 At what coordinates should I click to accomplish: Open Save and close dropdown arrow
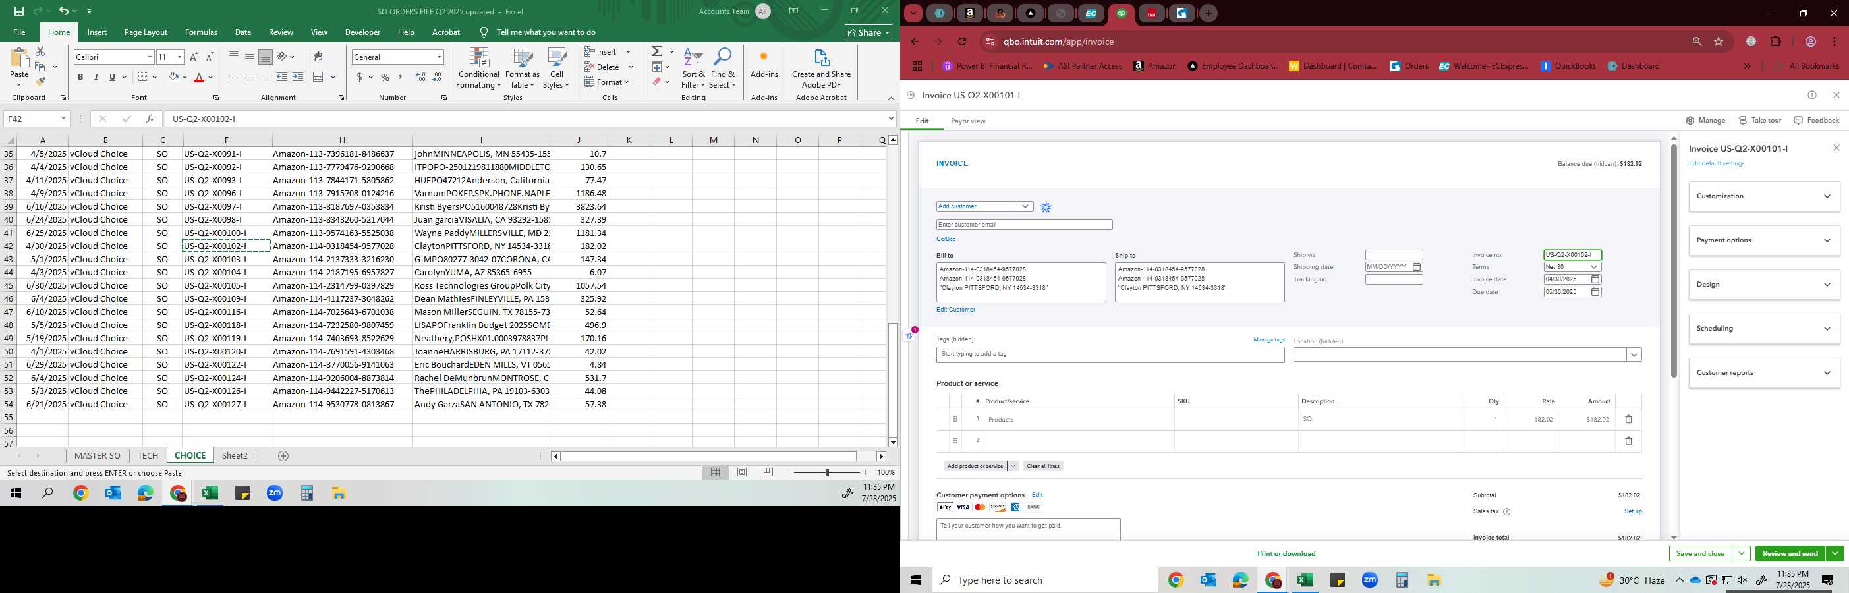click(x=1742, y=553)
